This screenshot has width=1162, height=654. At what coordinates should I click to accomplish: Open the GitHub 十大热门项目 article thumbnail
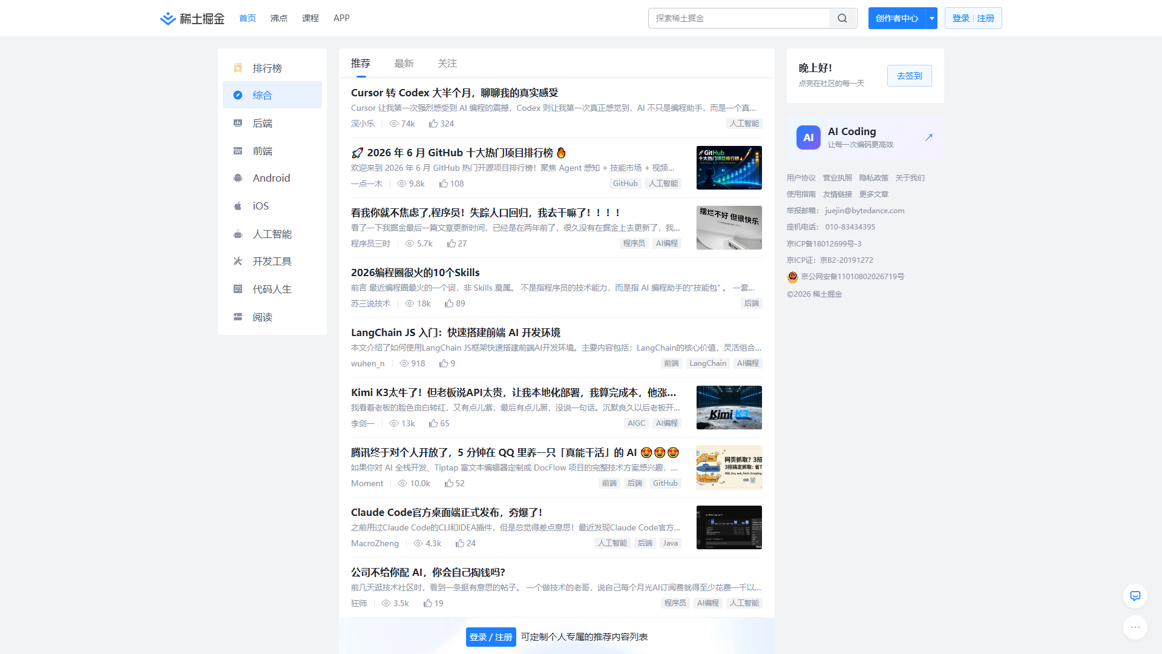point(729,168)
